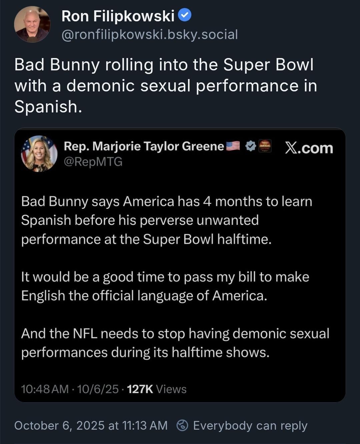Viewport: 360px width, 444px height.
Task: Click the English official language paragraph
Action: coord(165,286)
